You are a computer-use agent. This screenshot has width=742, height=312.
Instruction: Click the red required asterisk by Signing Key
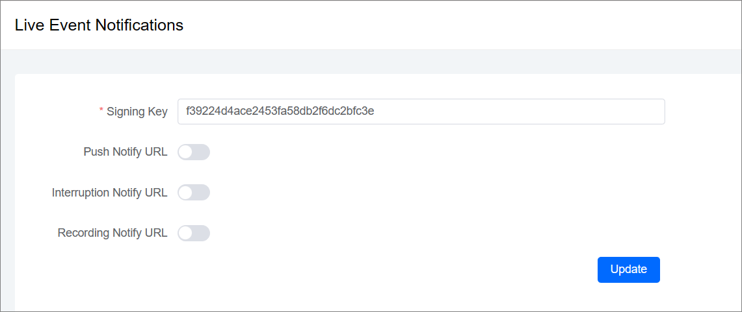pos(101,112)
